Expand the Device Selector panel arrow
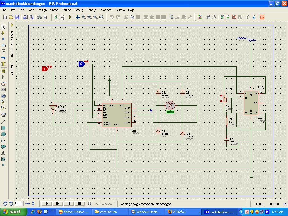288x216 pixels. coord(12,25)
